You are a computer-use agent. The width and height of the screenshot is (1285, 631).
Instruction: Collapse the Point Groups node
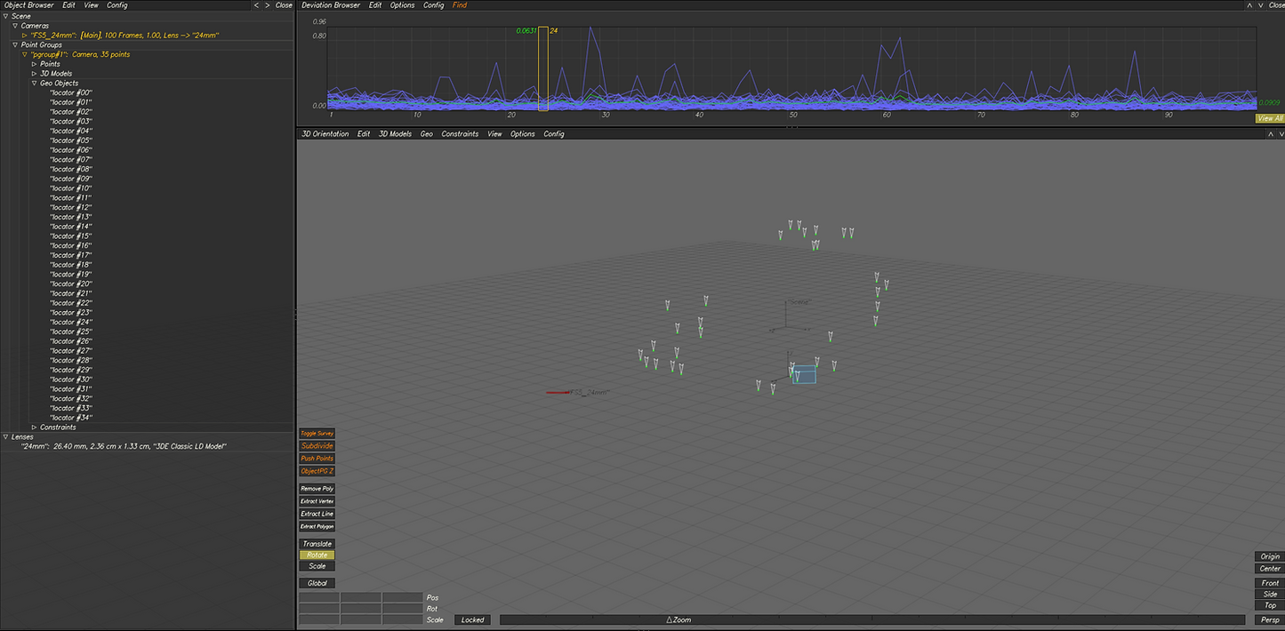tap(15, 44)
